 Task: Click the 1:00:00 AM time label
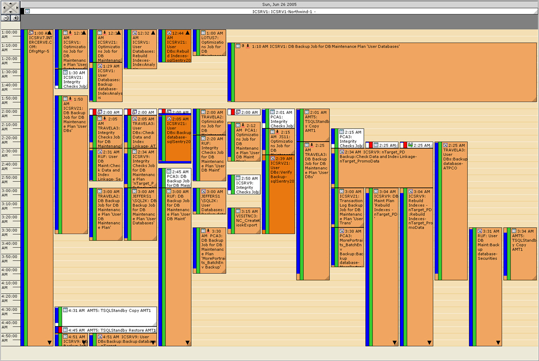click(x=10, y=34)
